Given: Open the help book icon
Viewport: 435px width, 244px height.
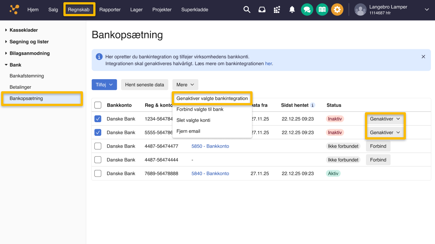Looking at the screenshot, I should click(322, 10).
